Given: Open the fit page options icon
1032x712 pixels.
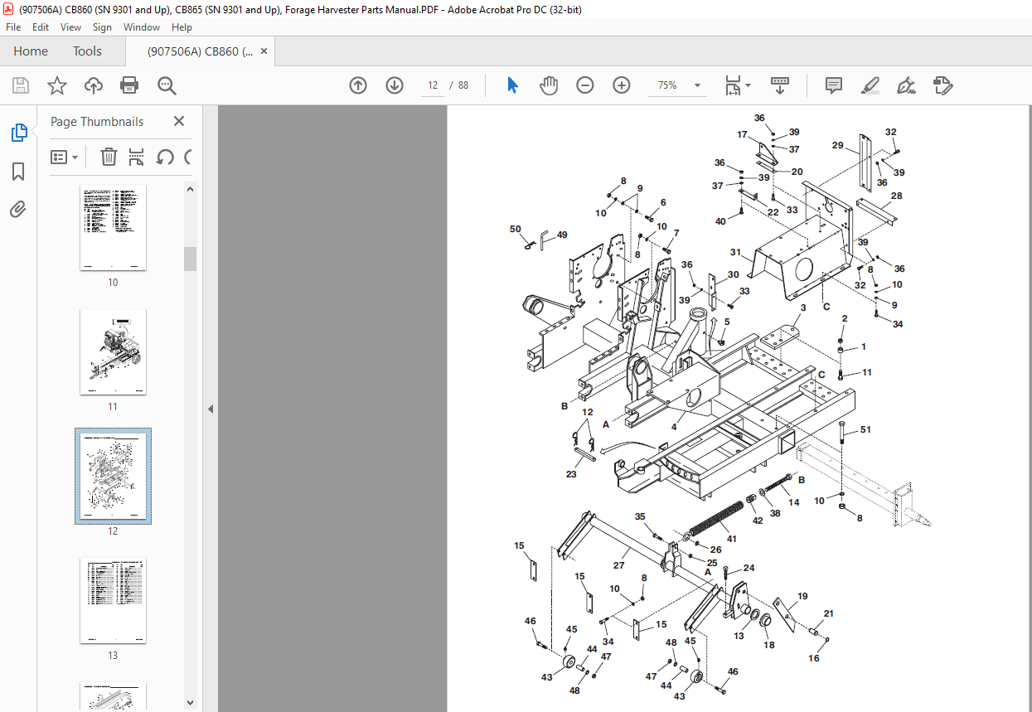Looking at the screenshot, I should coord(737,85).
